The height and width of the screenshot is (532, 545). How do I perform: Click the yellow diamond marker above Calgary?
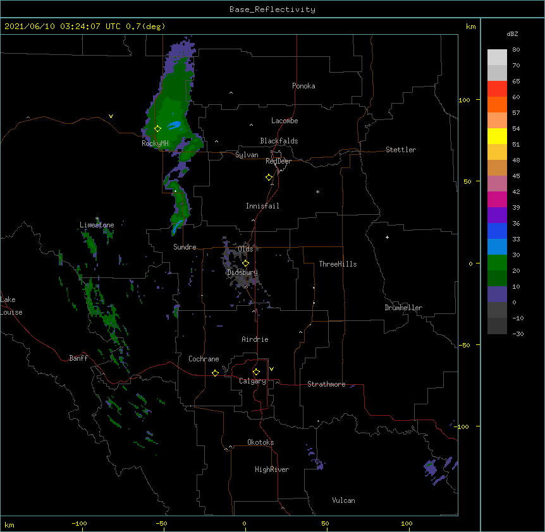point(256,372)
